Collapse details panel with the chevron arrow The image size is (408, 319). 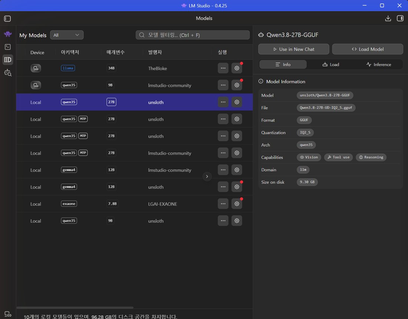pyautogui.click(x=207, y=176)
